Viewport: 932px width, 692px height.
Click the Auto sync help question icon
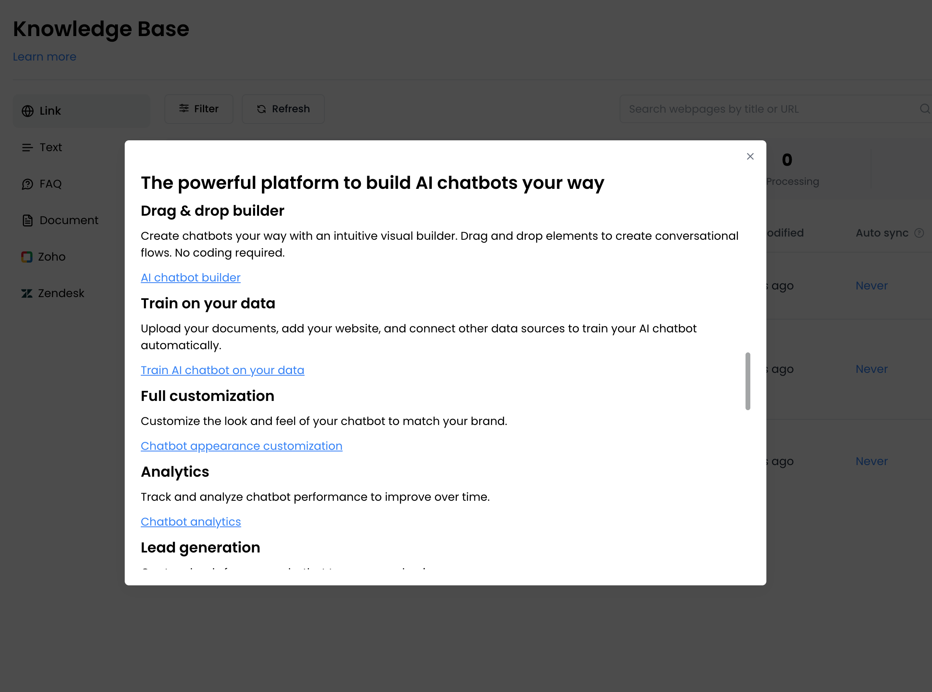point(919,233)
